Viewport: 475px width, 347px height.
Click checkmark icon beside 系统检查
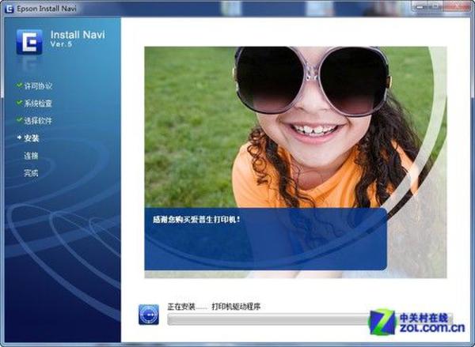tap(19, 103)
